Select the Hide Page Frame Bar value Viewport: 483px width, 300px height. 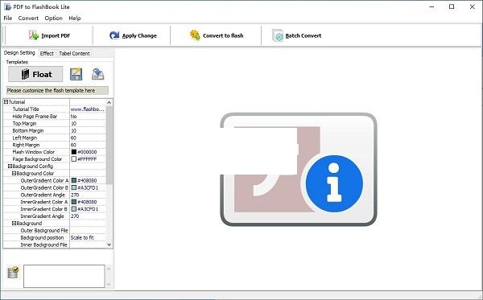point(88,117)
